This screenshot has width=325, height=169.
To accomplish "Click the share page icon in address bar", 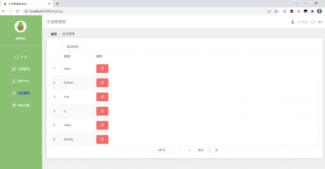I will (269, 11).
